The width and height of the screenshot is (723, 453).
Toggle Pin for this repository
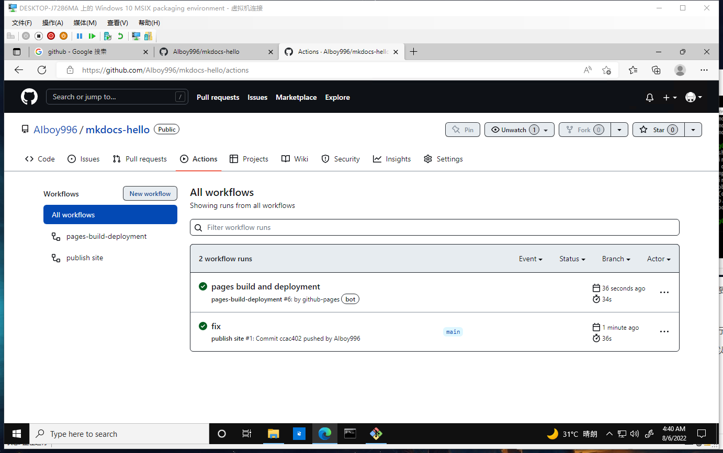coord(462,130)
